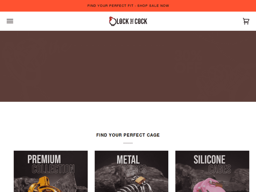256x192 pixels.
Task: Click the brass padlock in Metal tile
Action: pyautogui.click(x=140, y=180)
